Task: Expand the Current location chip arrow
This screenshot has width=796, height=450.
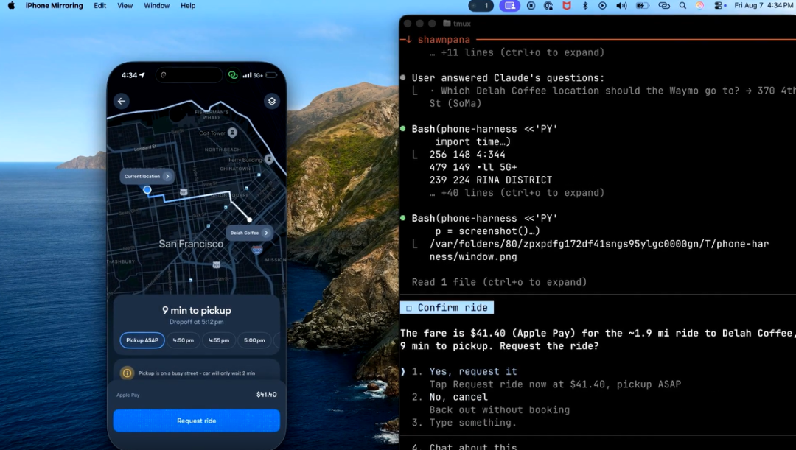Action: [x=167, y=176]
